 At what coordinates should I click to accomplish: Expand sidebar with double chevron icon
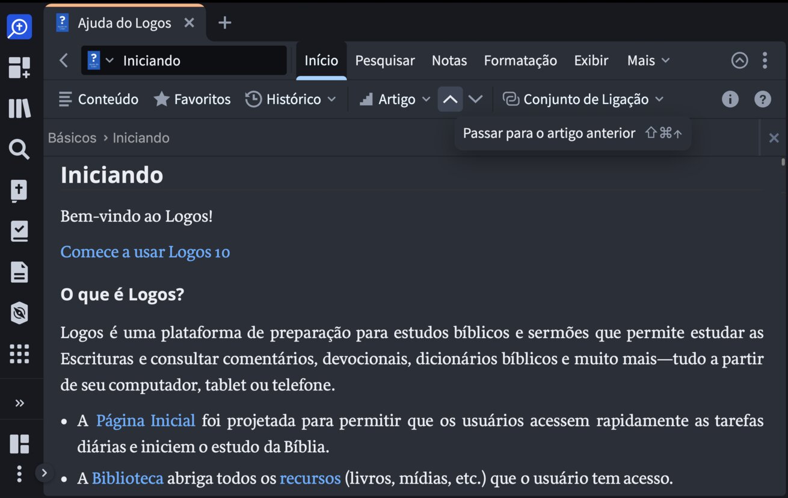(19, 403)
